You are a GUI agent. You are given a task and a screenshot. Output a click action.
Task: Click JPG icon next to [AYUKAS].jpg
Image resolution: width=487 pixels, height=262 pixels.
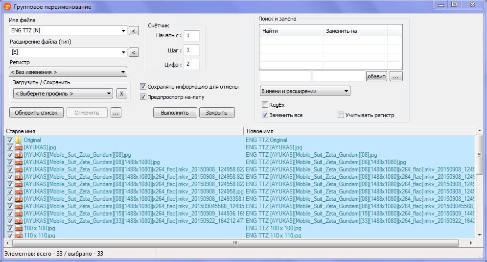tap(18, 147)
